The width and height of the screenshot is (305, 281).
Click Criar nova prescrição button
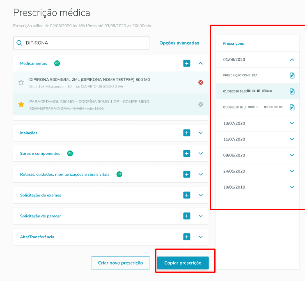click(x=120, y=263)
